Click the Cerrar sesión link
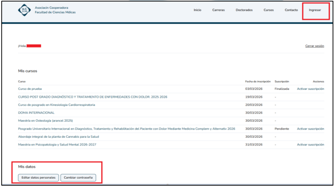The width and height of the screenshot is (334, 187). coord(315,46)
